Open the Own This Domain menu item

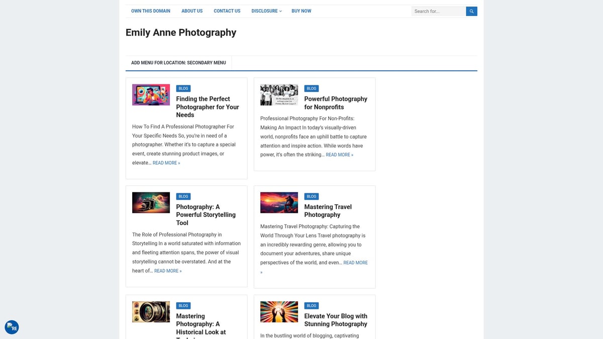pyautogui.click(x=150, y=11)
